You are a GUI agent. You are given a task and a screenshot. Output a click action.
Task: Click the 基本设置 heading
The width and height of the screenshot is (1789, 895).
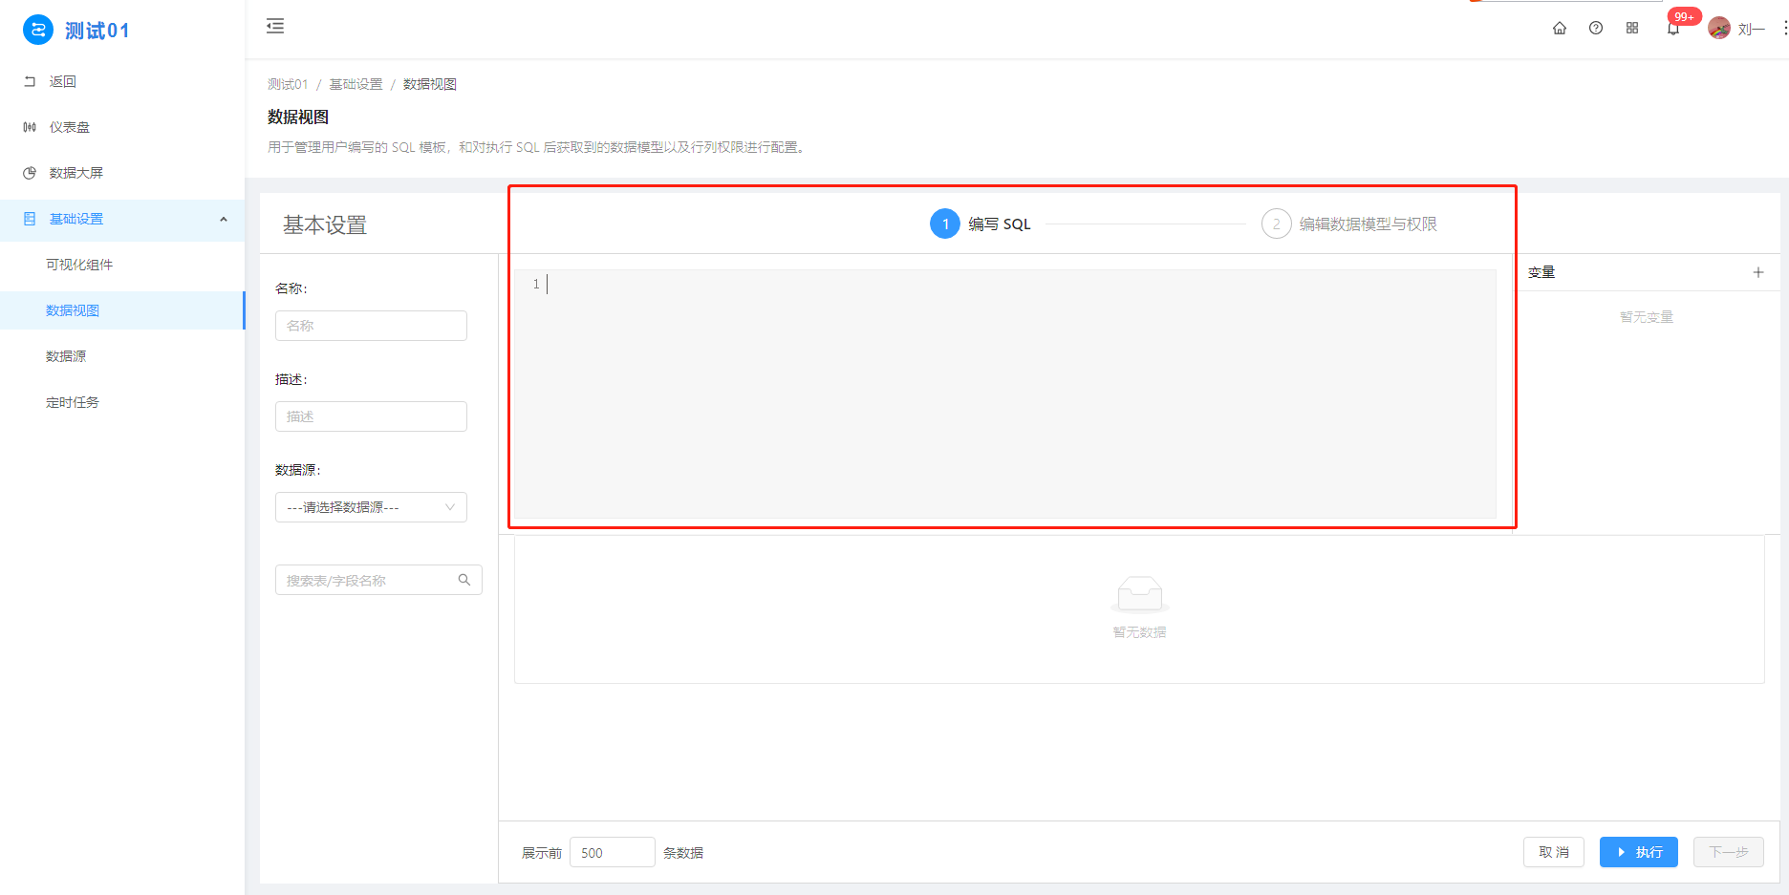pos(325,224)
